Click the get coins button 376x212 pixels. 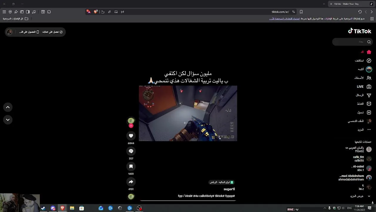(x=53, y=32)
